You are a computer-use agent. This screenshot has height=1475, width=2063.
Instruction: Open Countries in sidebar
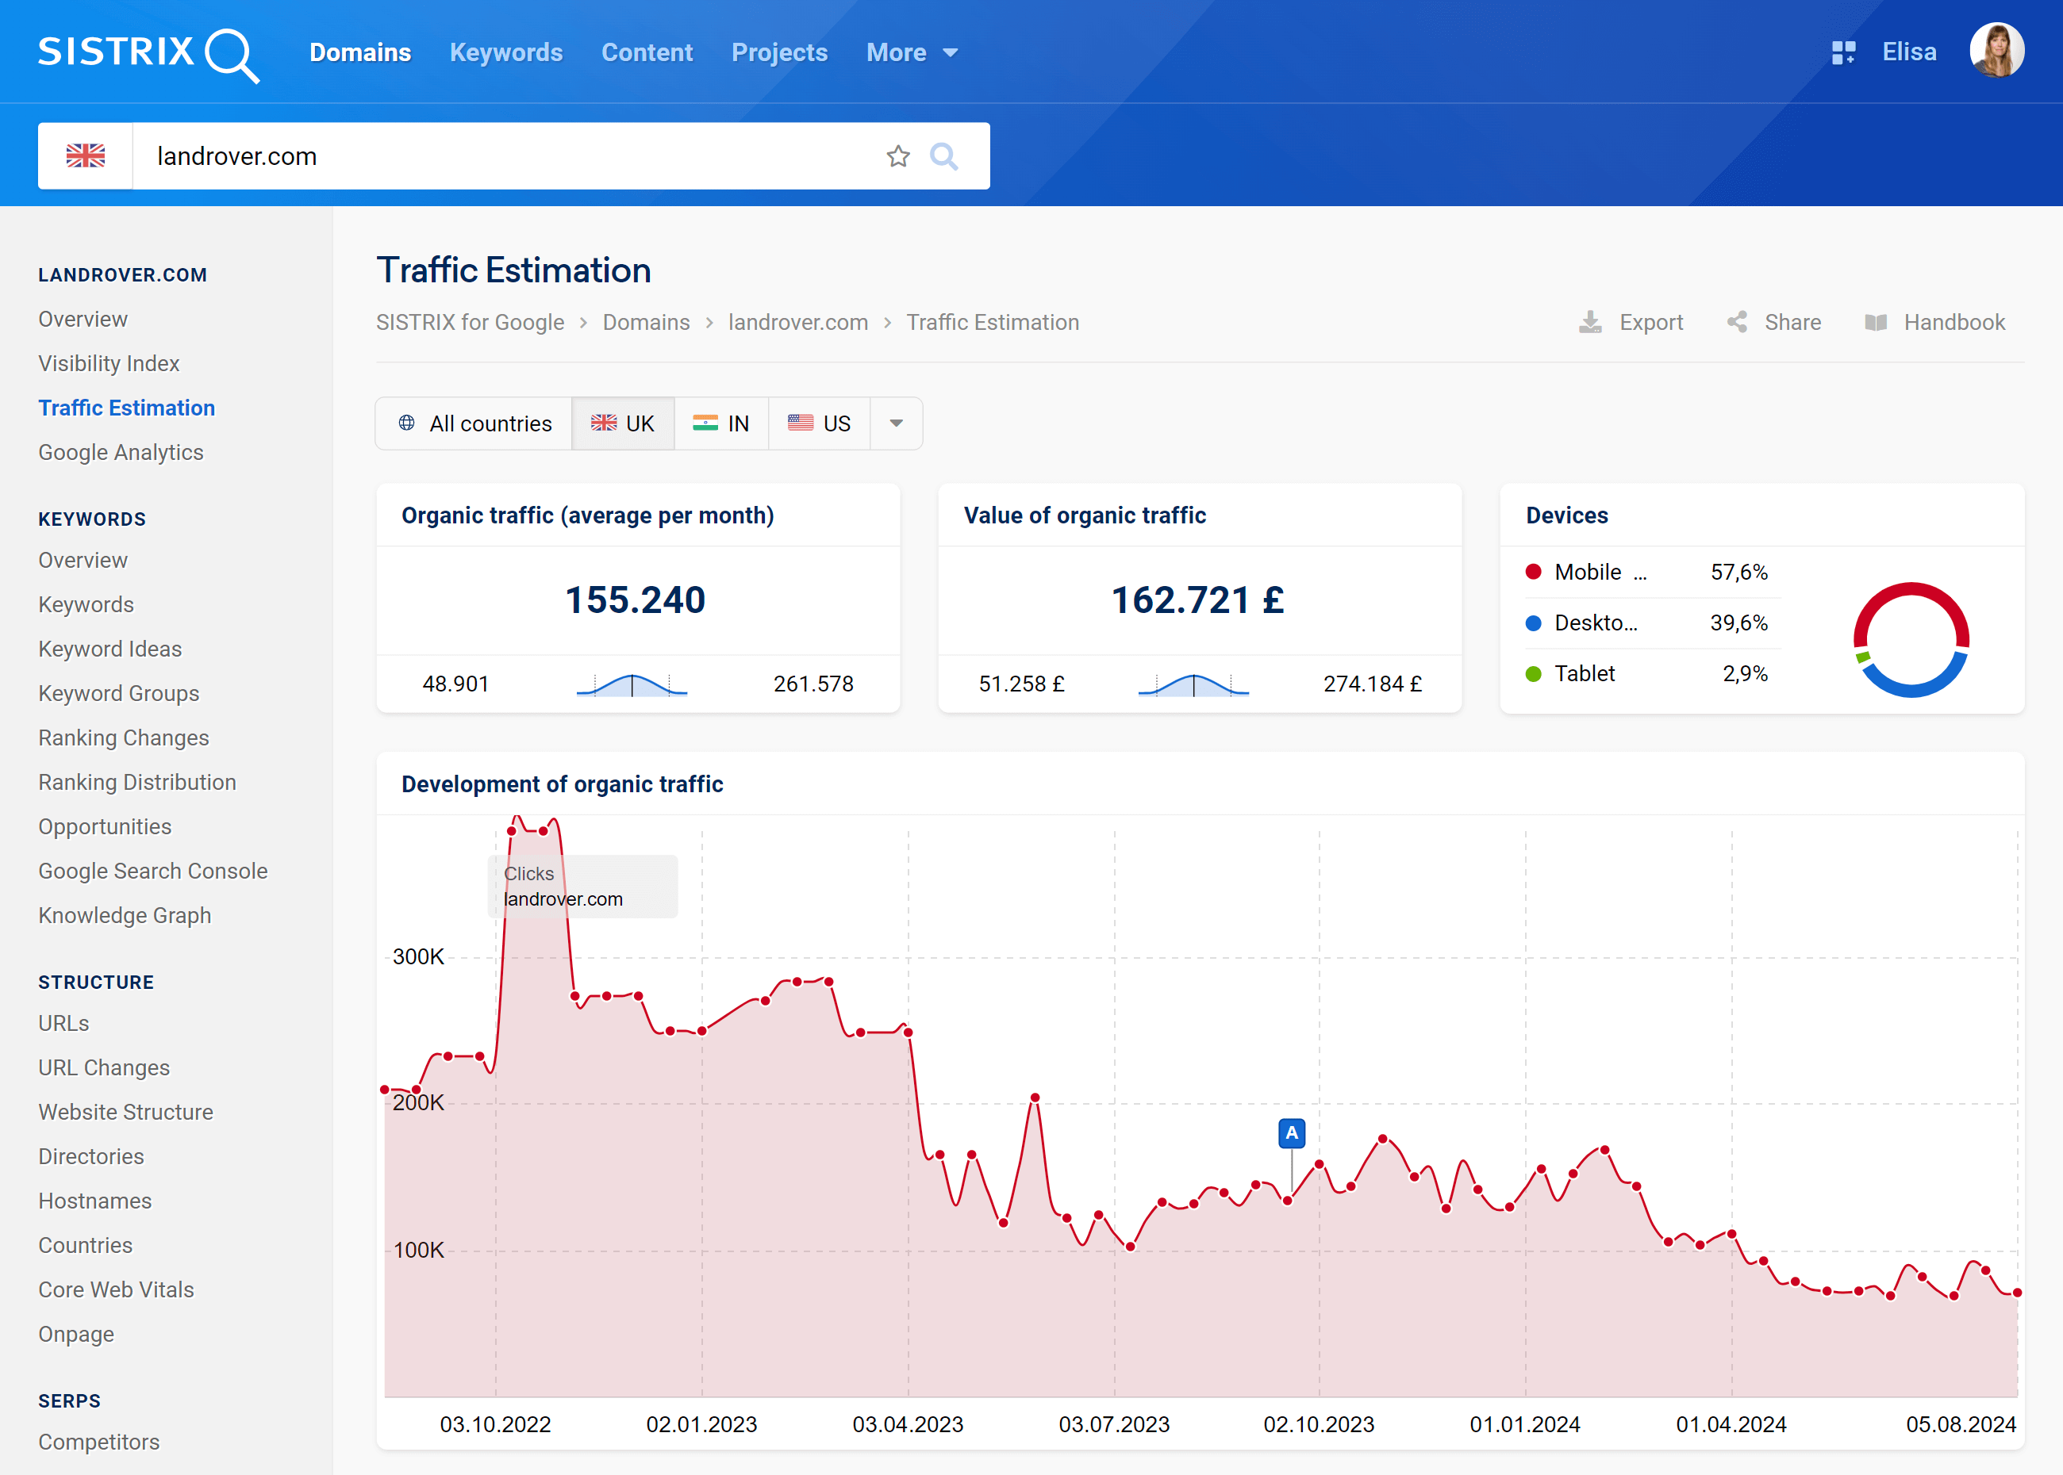[x=86, y=1246]
